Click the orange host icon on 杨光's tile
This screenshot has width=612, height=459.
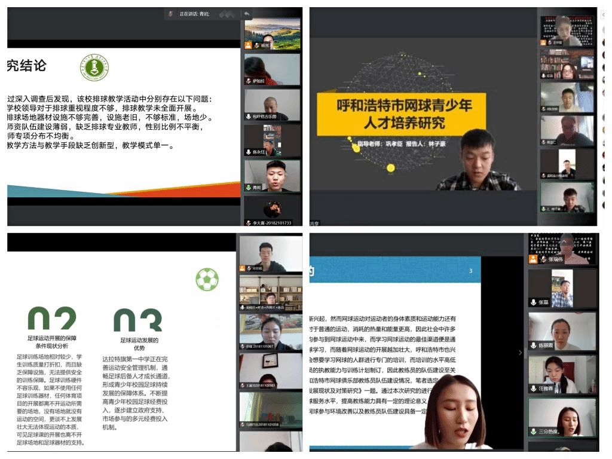click(x=249, y=45)
